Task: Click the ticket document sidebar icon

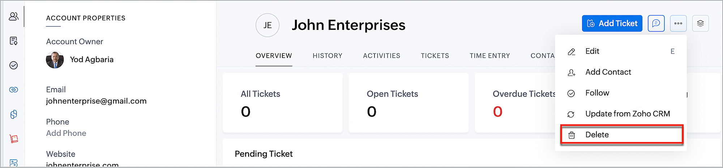Action: (14, 41)
